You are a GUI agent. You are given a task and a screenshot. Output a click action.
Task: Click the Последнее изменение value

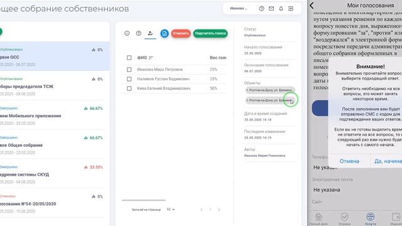[258, 137]
